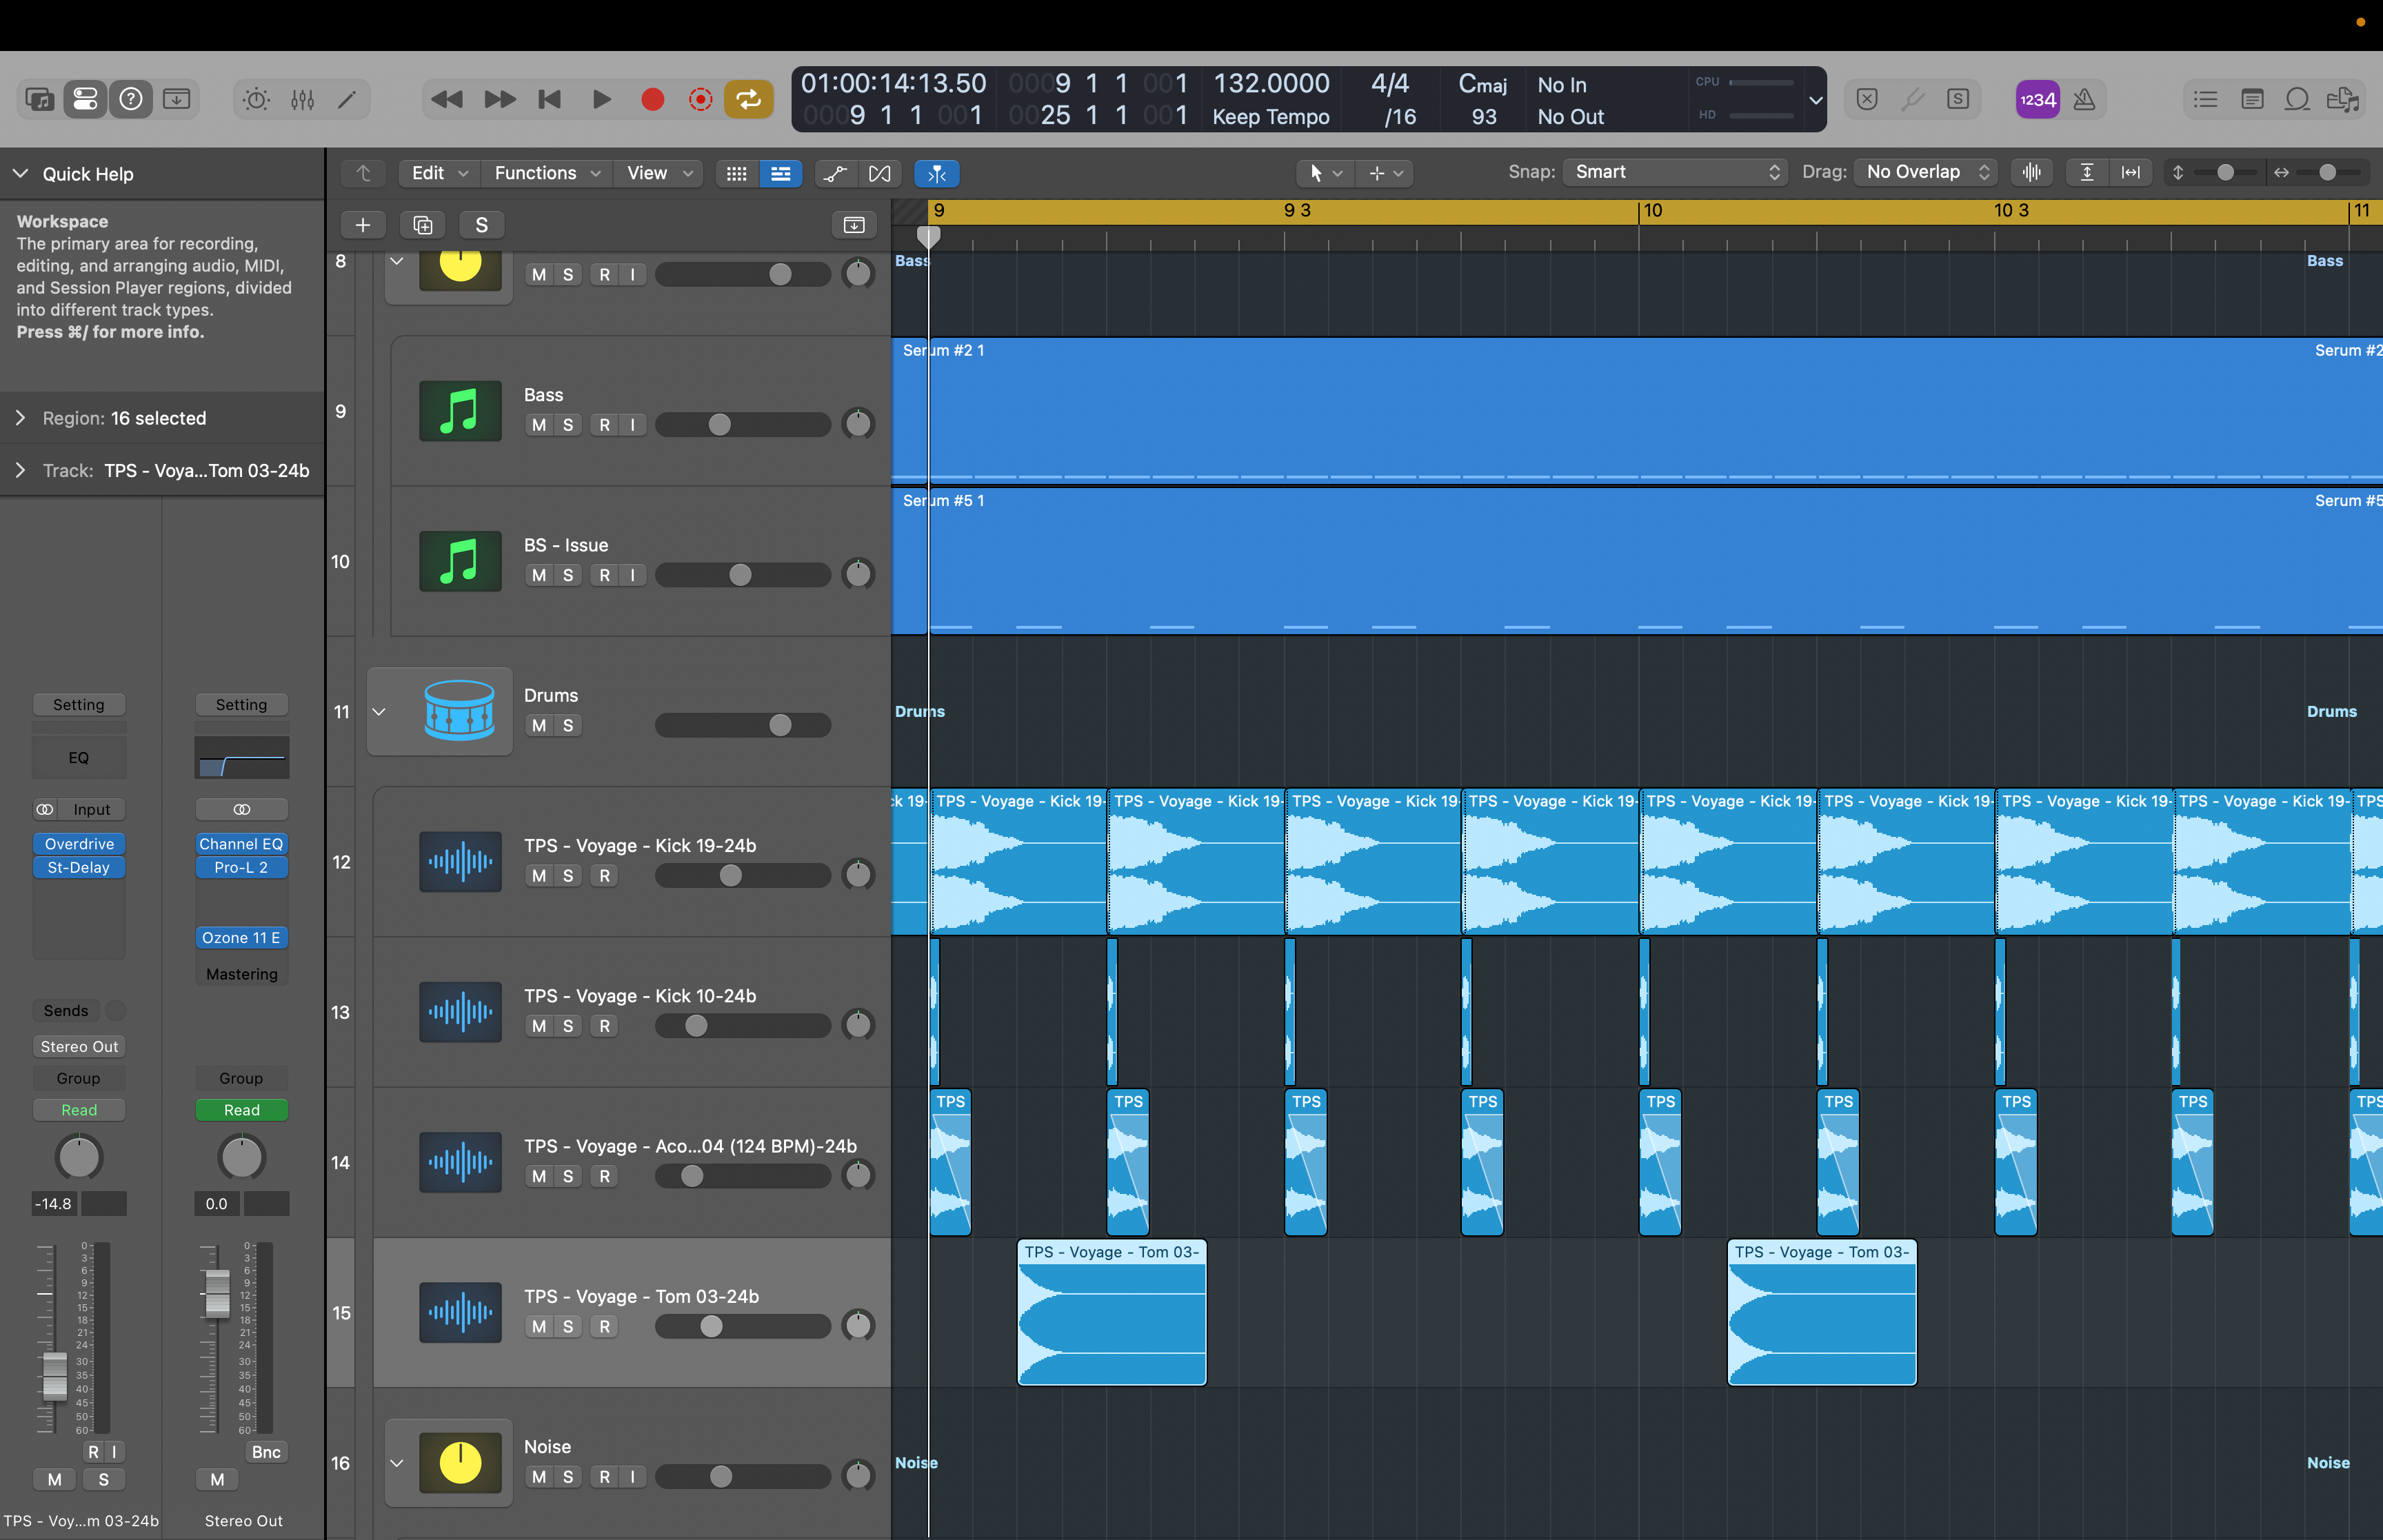Adjust the Drums track volume slider

click(779, 725)
